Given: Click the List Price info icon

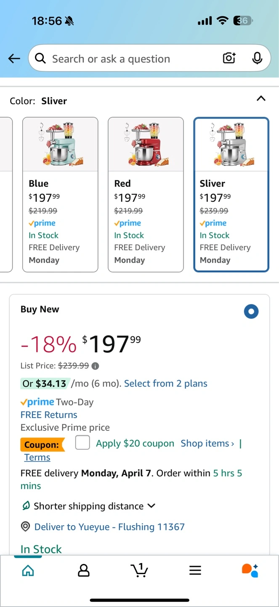Looking at the screenshot, I should [x=96, y=366].
